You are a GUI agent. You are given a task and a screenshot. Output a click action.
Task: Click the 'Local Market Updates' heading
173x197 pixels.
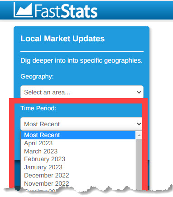pyautogui.click(x=62, y=39)
